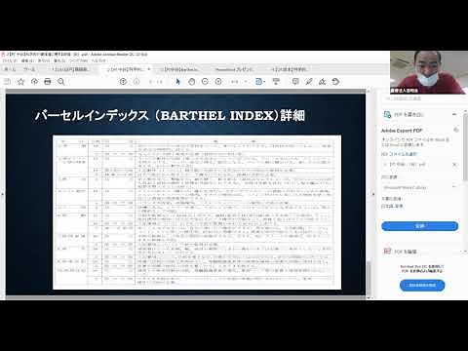Viewport: 468px width, 351px height.
Task: Print the document using printer icon
Action: click(x=48, y=82)
